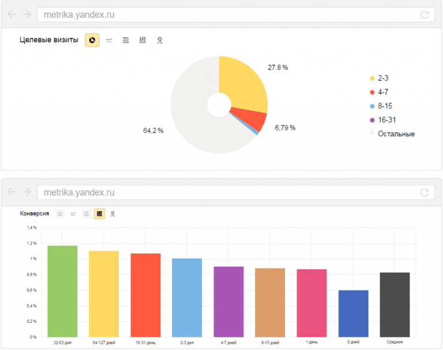This screenshot has height=350, width=443.
Task: Go forward in the bottom browser window
Action: coord(27,192)
